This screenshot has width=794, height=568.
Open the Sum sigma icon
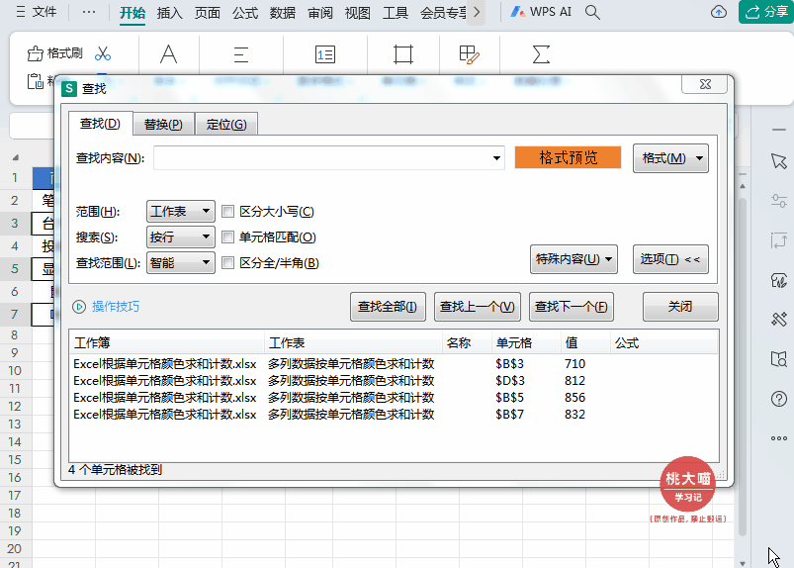(541, 54)
